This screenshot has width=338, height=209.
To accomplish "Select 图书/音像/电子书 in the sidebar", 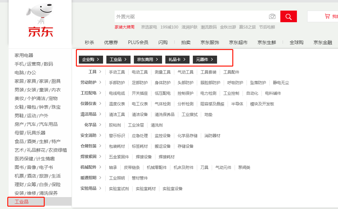I will (x=33, y=167).
